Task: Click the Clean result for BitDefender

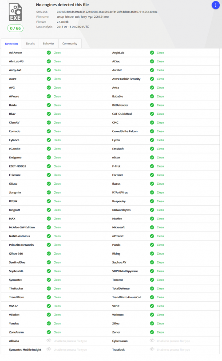Action: 160,105
